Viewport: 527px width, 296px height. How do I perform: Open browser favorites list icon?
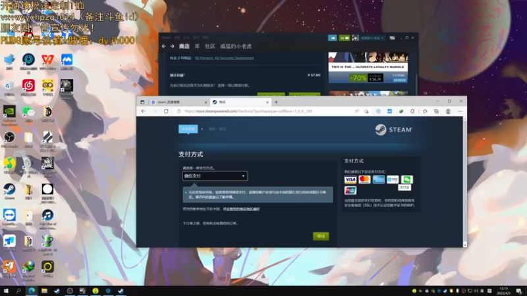[x=425, y=111]
